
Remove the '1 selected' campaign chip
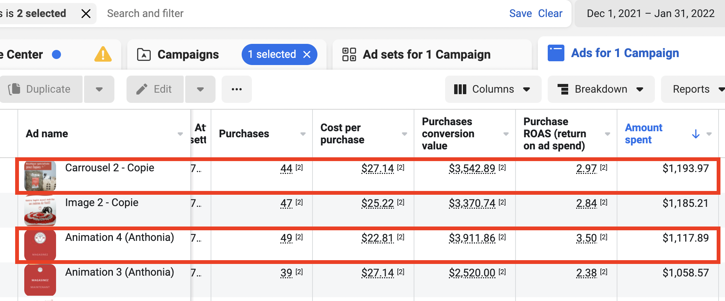tap(307, 54)
